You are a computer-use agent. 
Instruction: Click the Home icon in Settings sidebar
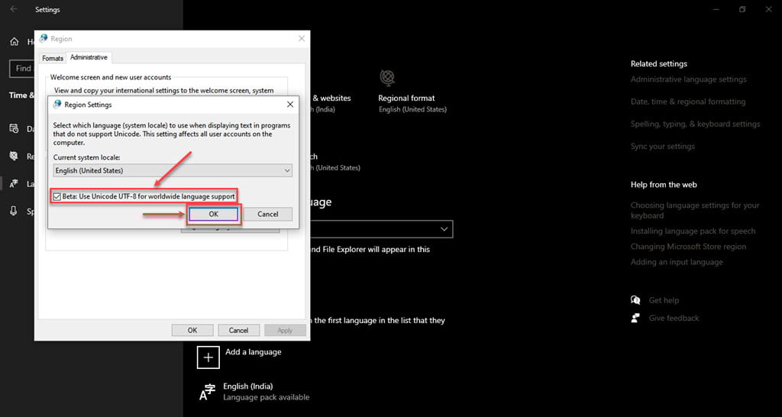pos(14,41)
